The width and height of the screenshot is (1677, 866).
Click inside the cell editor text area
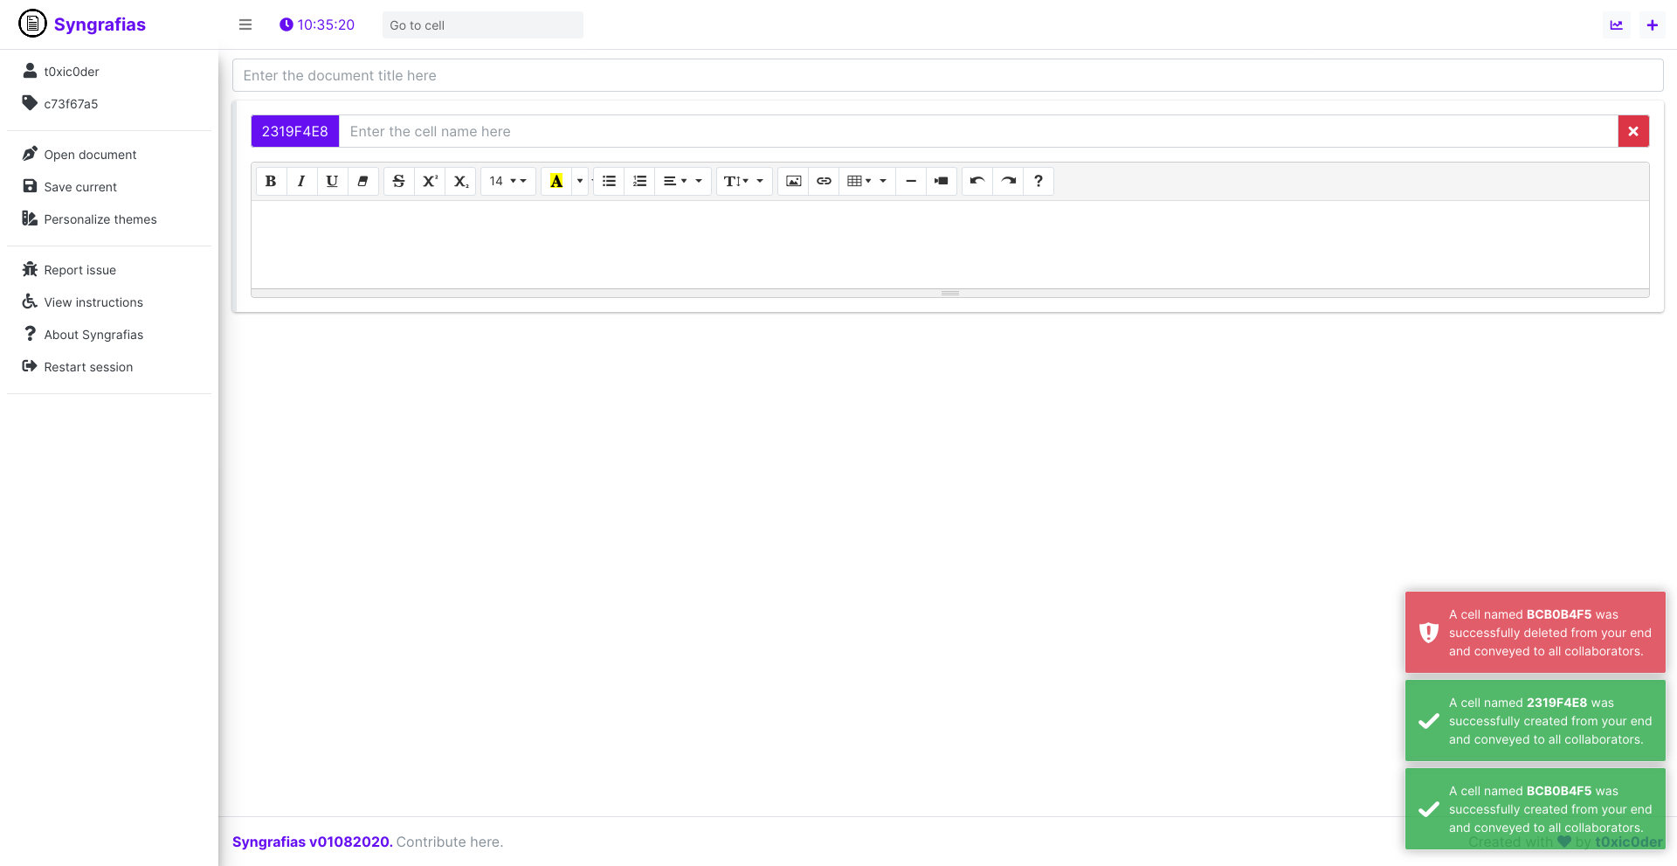click(x=950, y=245)
